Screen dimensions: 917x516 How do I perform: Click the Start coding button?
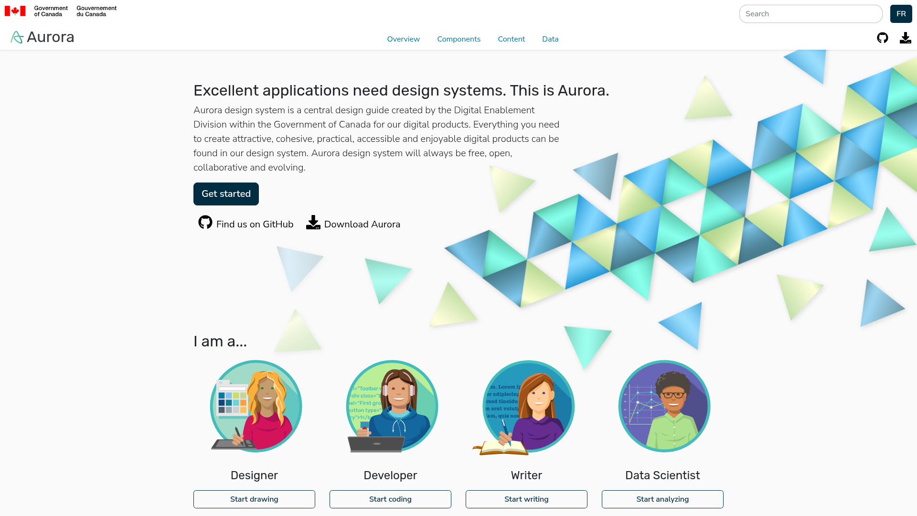click(x=390, y=499)
